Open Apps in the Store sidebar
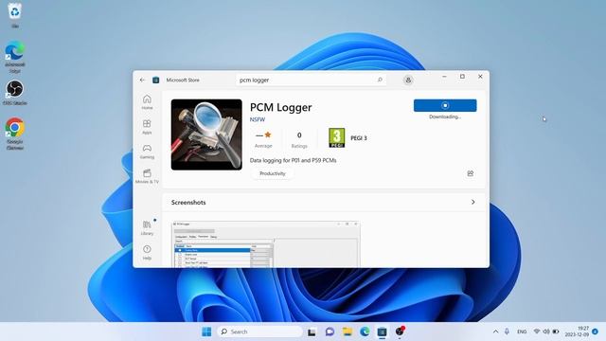 click(x=147, y=127)
